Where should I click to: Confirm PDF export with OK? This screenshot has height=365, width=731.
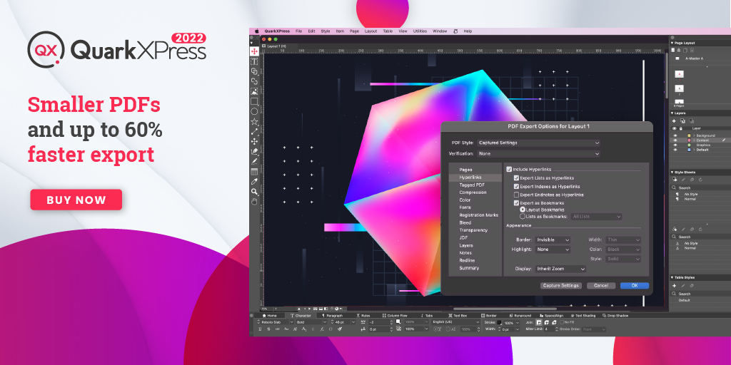[x=635, y=285]
